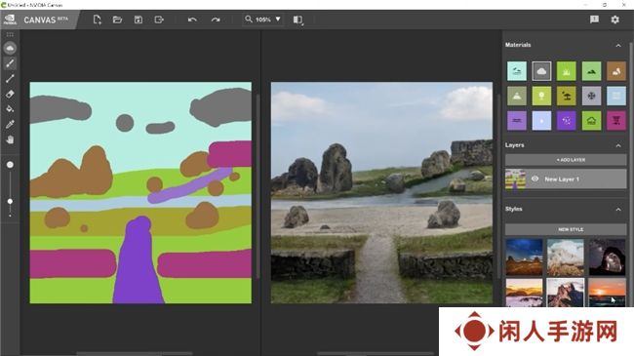This screenshot has height=356, width=634.
Task: Select the Line tool
Action: (10, 78)
